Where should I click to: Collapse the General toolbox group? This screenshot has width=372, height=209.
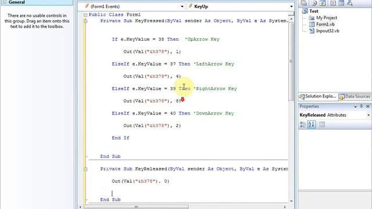click(4, 2)
